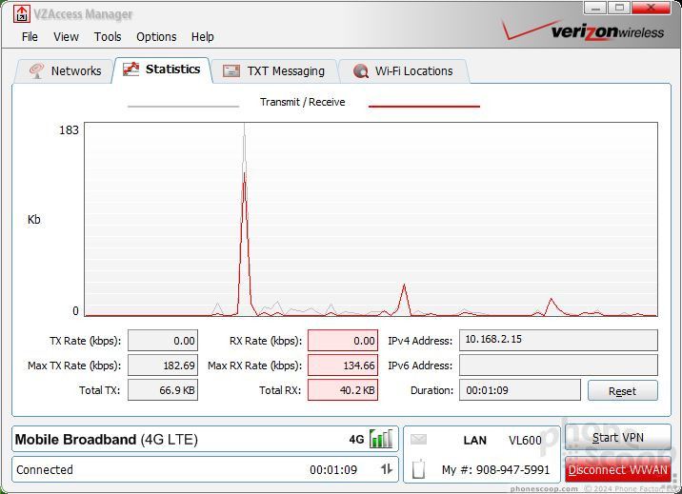Viewport: 682px width, 494px height.
Task: Click the data transfer arrows icon
Action: click(x=387, y=469)
